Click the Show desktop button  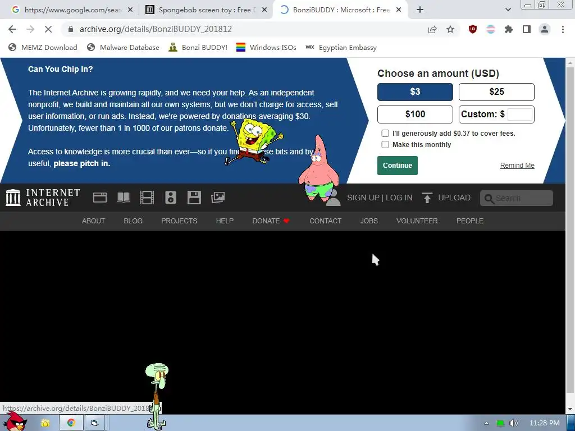pyautogui.click(x=571, y=423)
